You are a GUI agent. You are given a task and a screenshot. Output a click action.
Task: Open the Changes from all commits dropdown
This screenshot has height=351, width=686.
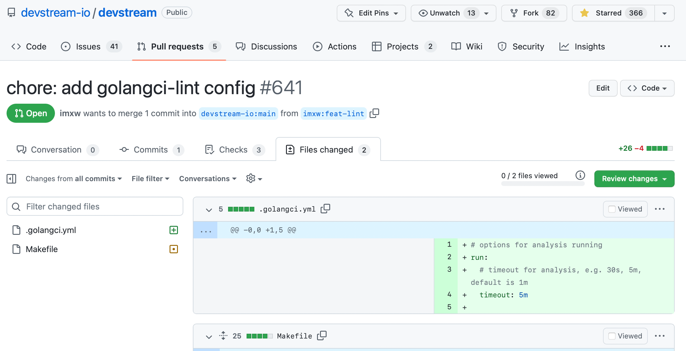[73, 178]
